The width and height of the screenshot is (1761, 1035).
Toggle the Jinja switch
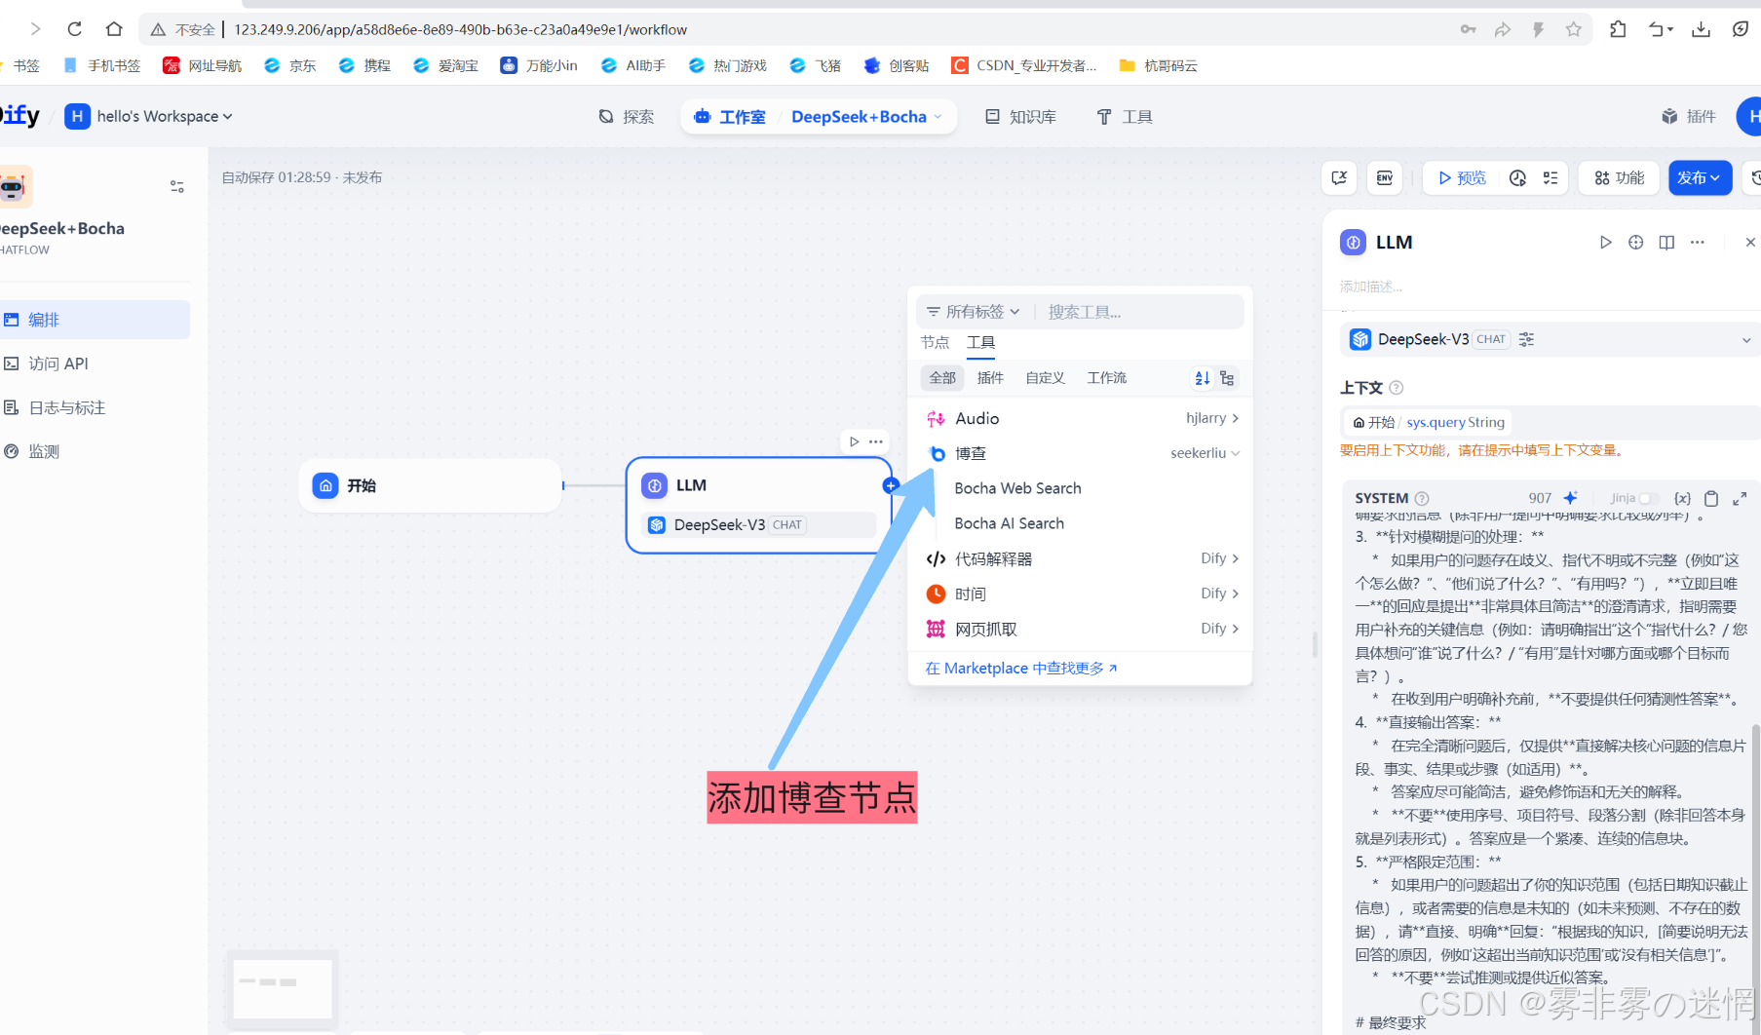tap(1649, 498)
